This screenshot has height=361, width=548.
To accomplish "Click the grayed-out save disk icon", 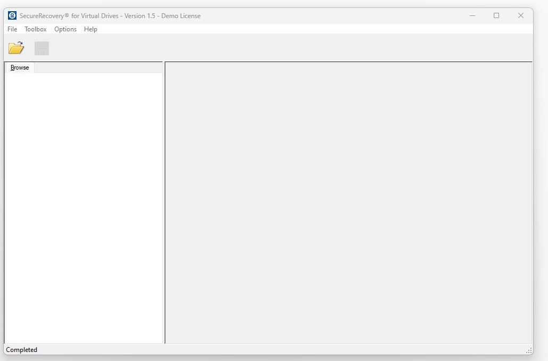I will [x=41, y=48].
